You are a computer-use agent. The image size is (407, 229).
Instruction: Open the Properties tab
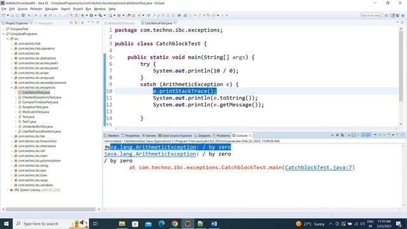tap(130, 135)
